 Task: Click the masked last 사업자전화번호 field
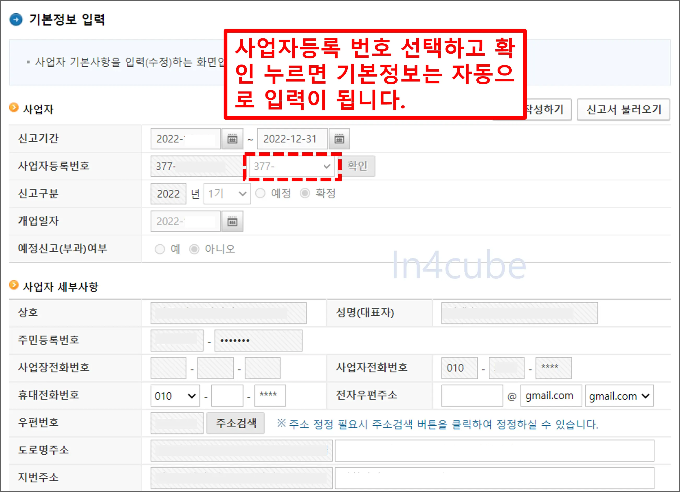tap(554, 368)
